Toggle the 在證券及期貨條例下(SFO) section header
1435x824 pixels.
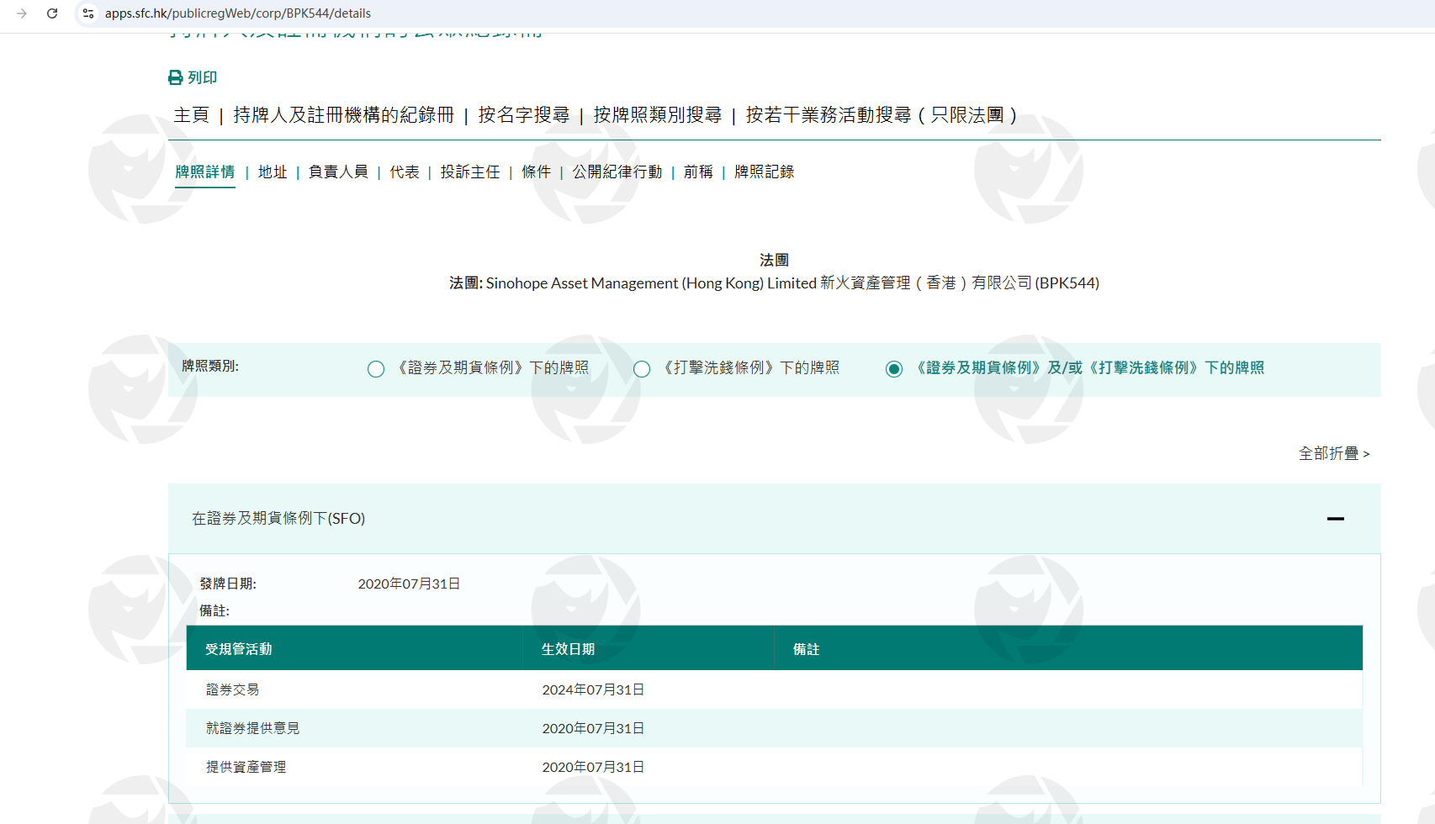coord(278,519)
